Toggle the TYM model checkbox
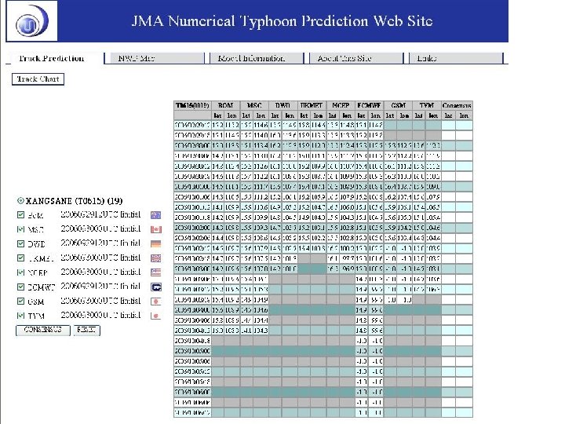Viewport: 565px width, 424px height. 20,316
